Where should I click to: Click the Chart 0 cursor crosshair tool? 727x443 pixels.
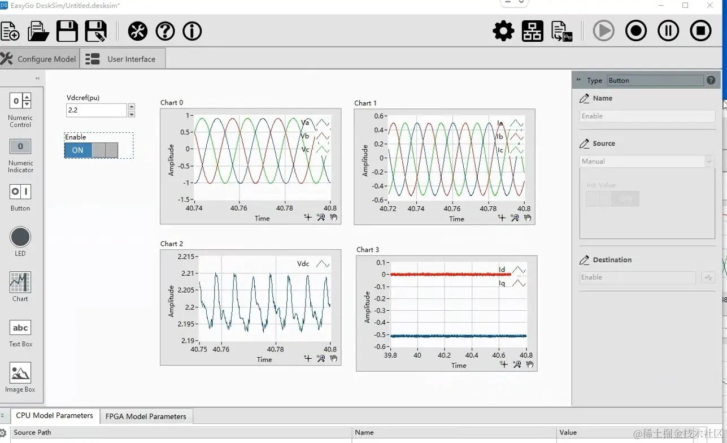tap(308, 217)
